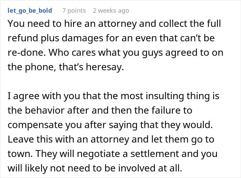This screenshot has height=178, width=241.
Task: Click the 7 points score label
Action: pyautogui.click(x=74, y=11)
